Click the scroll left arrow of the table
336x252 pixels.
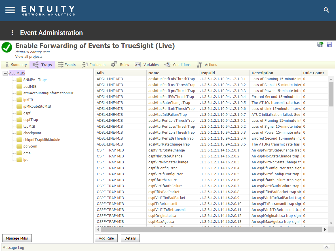pos(98,230)
